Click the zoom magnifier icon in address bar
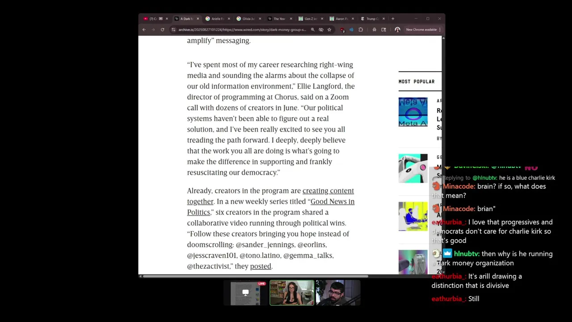 click(x=312, y=30)
